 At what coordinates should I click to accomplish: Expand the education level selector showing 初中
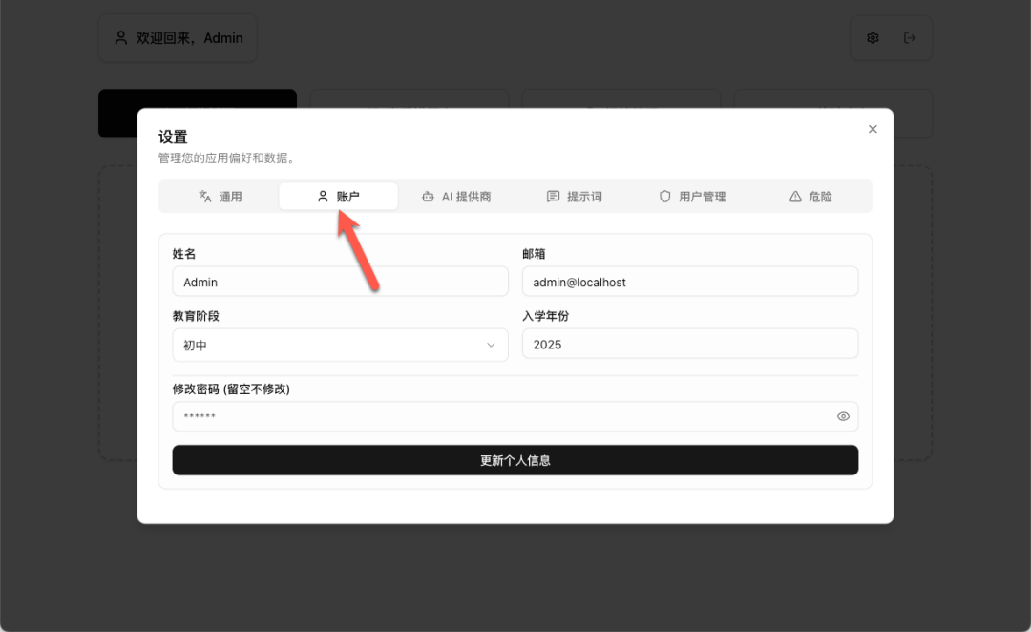coord(339,345)
